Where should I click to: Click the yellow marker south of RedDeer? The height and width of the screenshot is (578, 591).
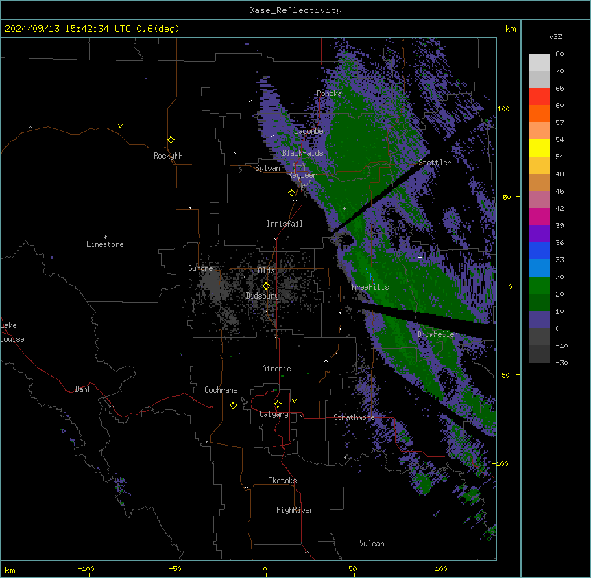(x=291, y=193)
